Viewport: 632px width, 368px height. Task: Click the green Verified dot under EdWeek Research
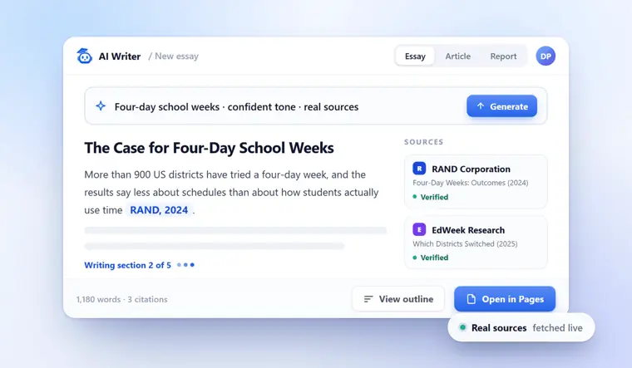[415, 258]
